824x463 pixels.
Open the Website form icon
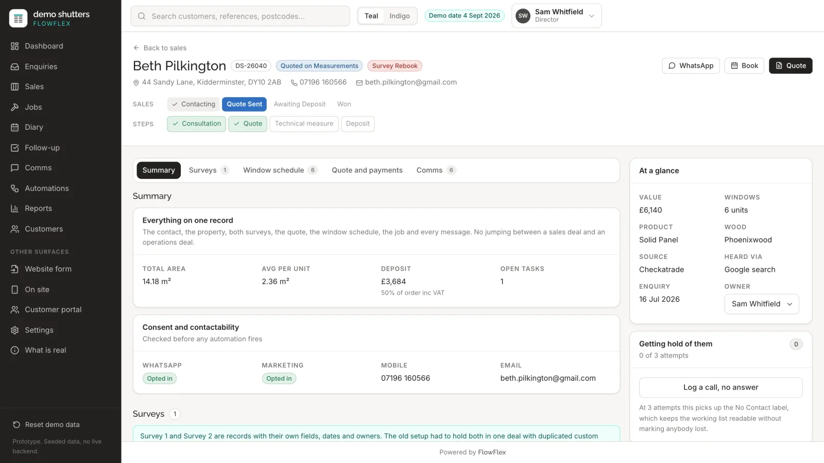pos(15,269)
